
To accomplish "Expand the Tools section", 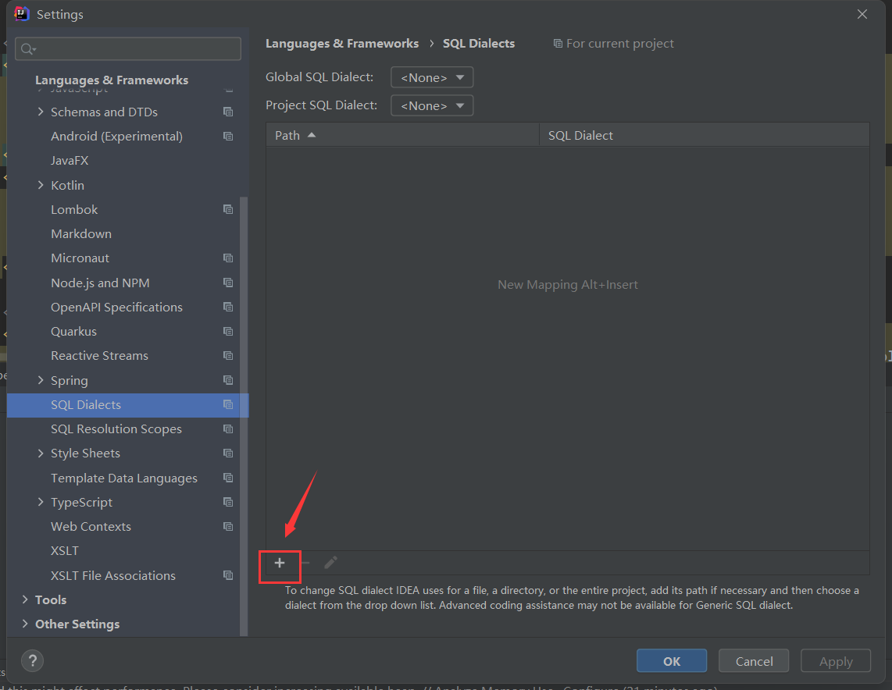I will click(25, 599).
